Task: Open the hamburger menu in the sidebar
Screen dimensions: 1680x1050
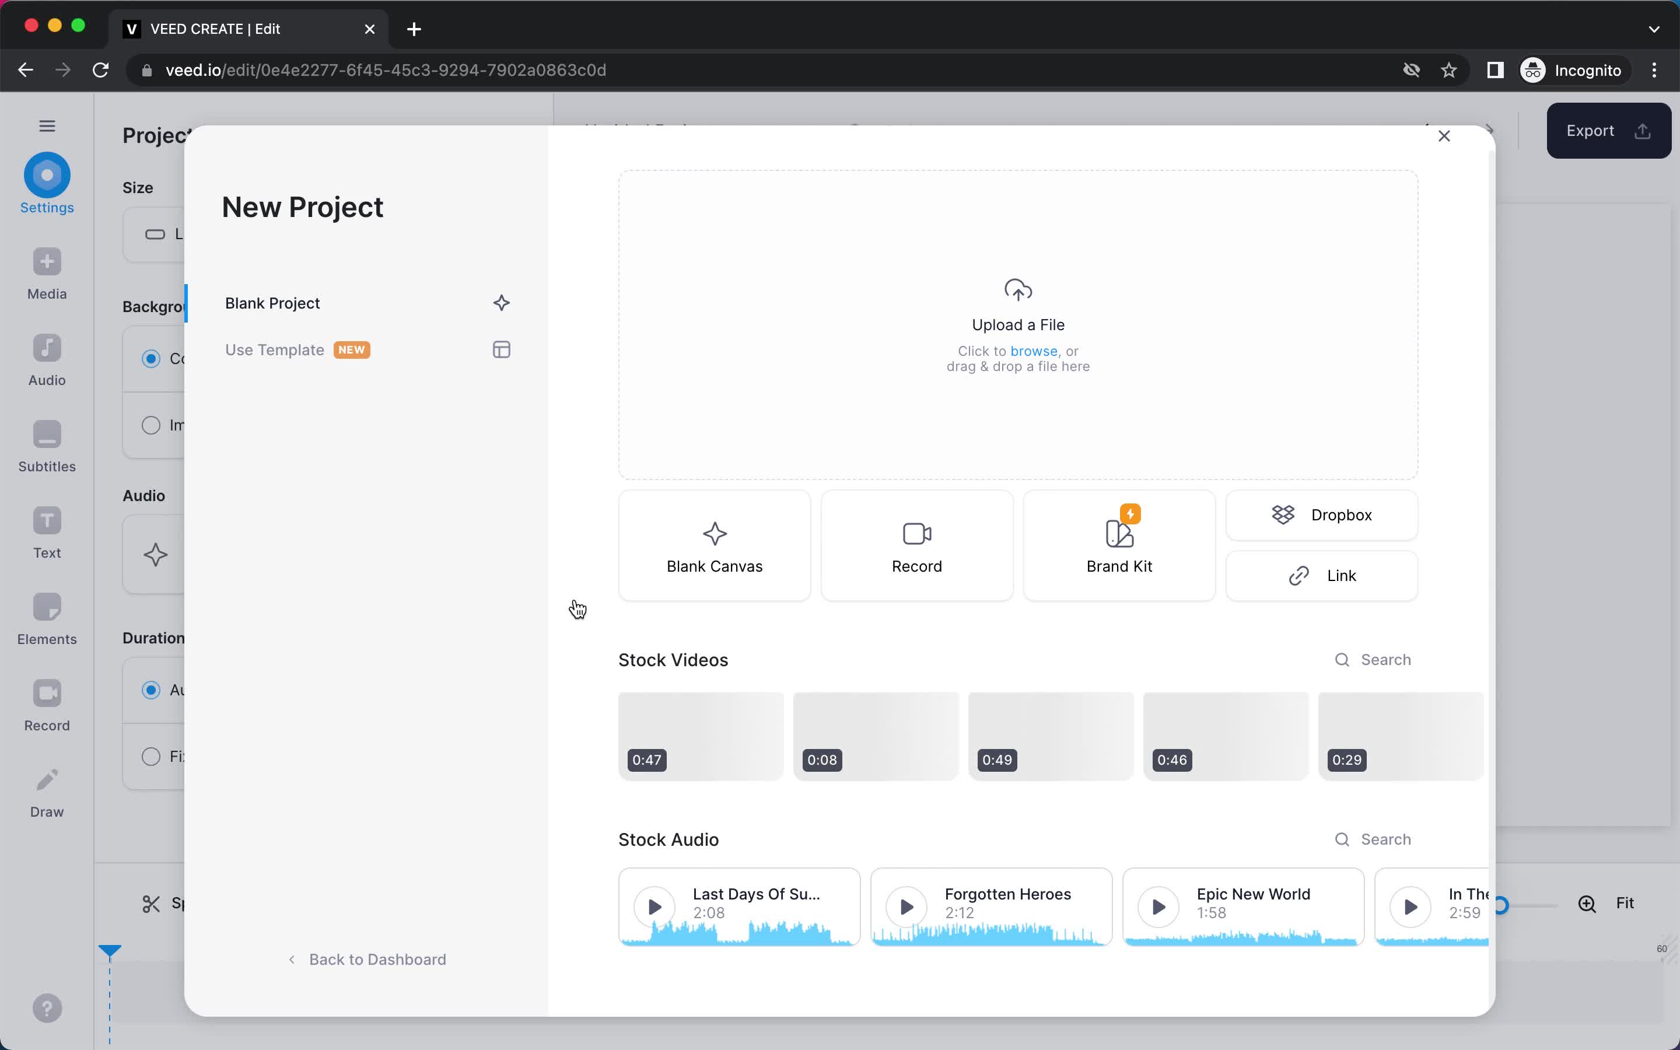Action: tap(47, 125)
